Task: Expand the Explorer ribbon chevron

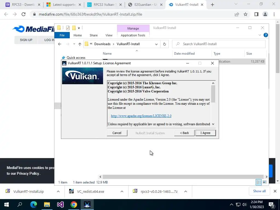Action: point(260,35)
